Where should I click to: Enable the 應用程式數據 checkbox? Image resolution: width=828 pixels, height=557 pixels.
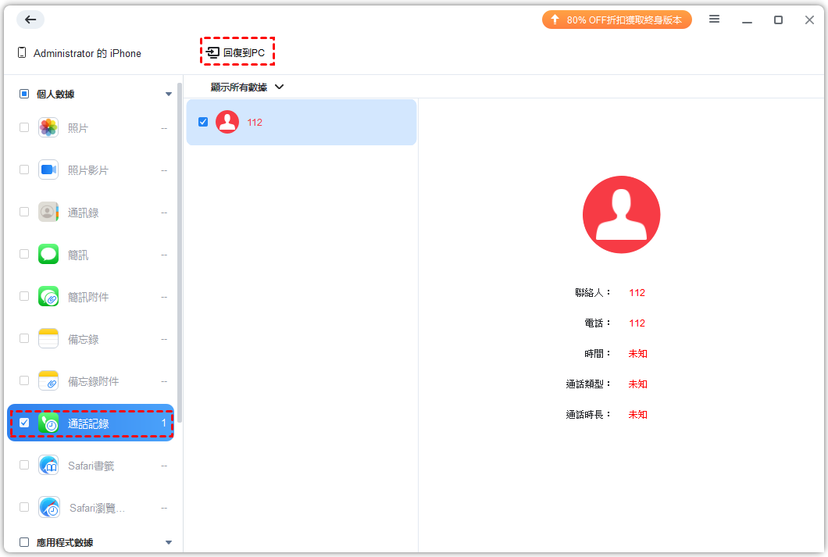pos(24,542)
